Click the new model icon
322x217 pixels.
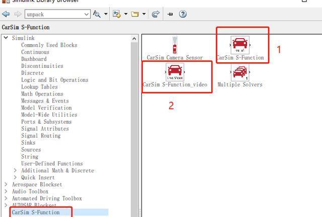117,14
